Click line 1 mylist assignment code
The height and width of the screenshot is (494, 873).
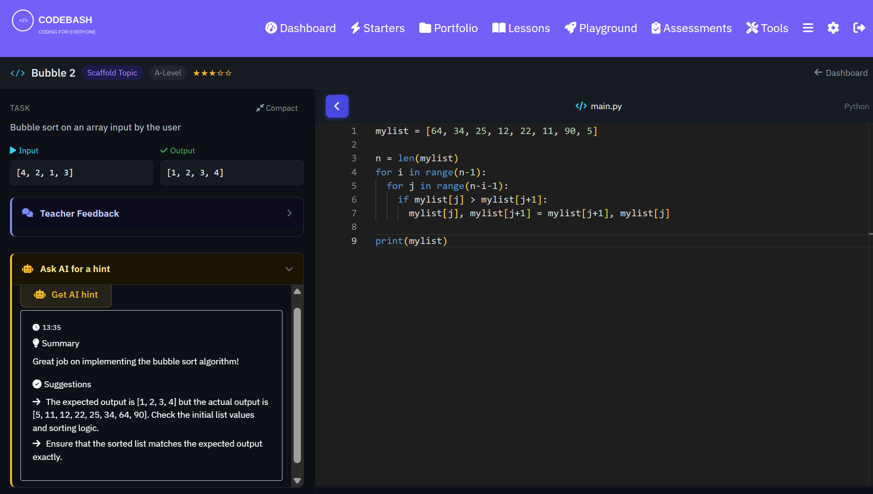tap(486, 131)
